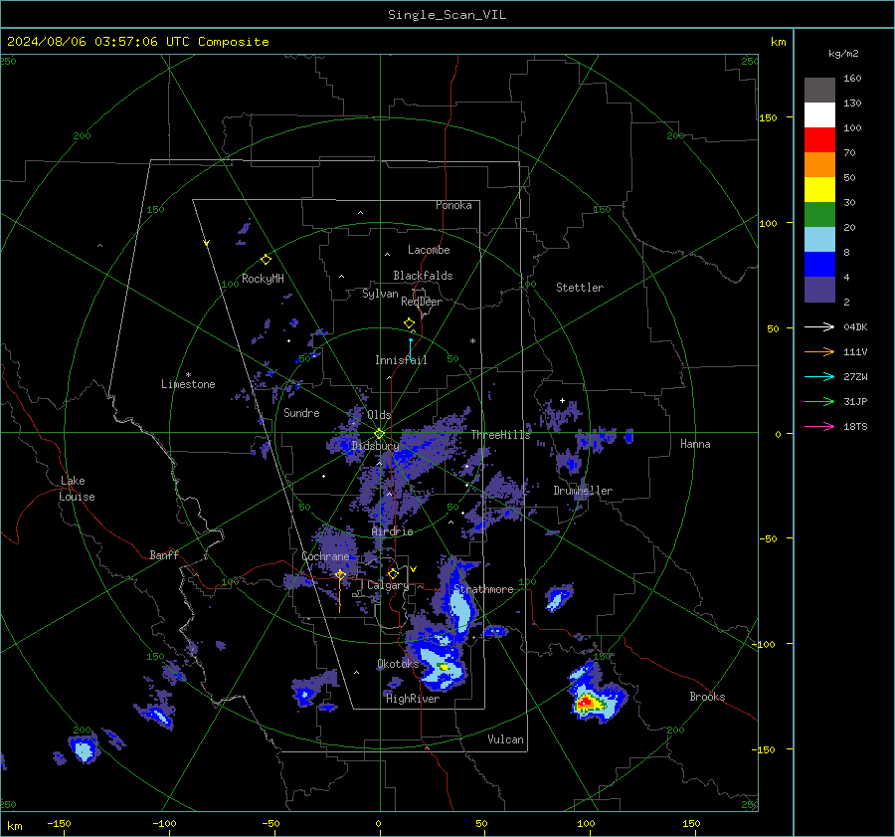Click the Sundre label
This screenshot has height=837, width=895.
tap(301, 413)
